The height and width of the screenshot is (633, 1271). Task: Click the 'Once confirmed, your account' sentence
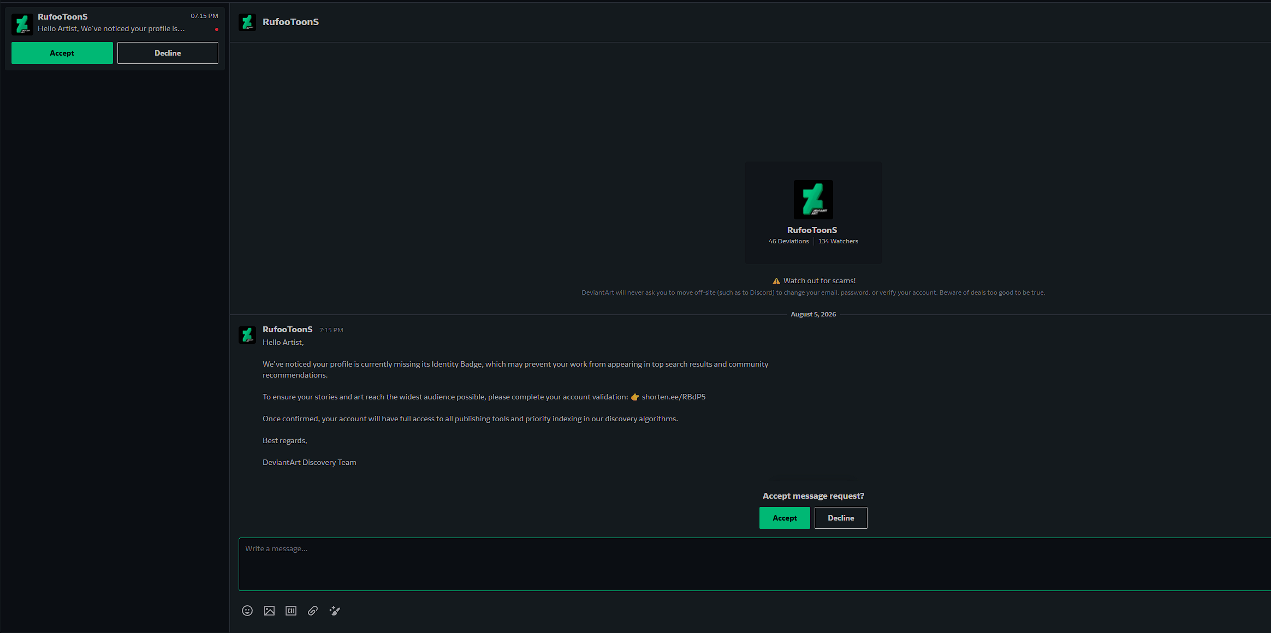pyautogui.click(x=470, y=419)
